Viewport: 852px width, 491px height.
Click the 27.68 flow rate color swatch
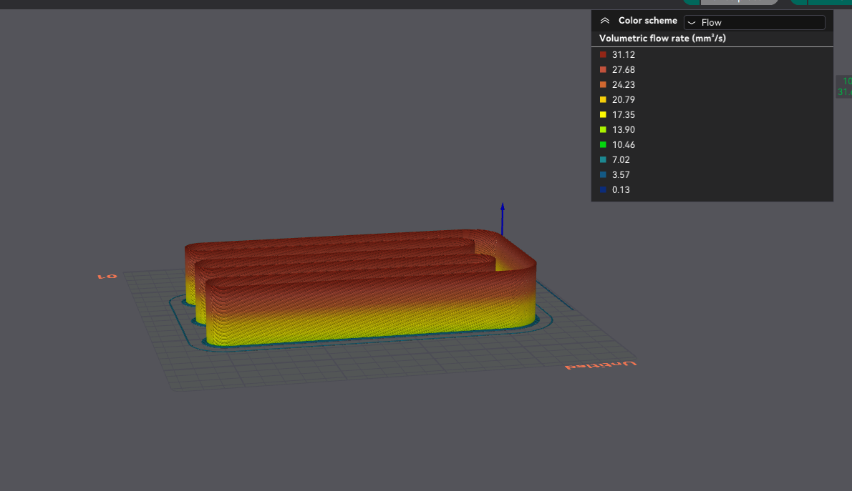(x=603, y=69)
